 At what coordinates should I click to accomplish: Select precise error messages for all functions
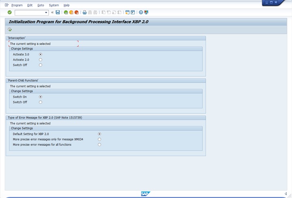tap(99, 145)
